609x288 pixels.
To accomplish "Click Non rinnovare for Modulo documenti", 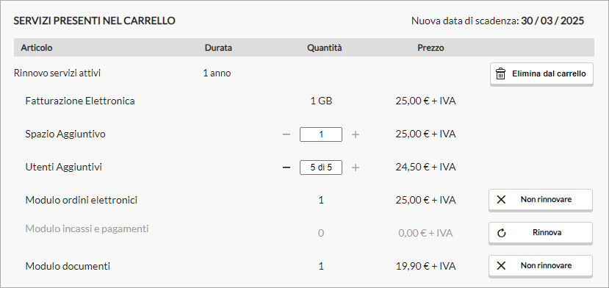I will (x=540, y=266).
